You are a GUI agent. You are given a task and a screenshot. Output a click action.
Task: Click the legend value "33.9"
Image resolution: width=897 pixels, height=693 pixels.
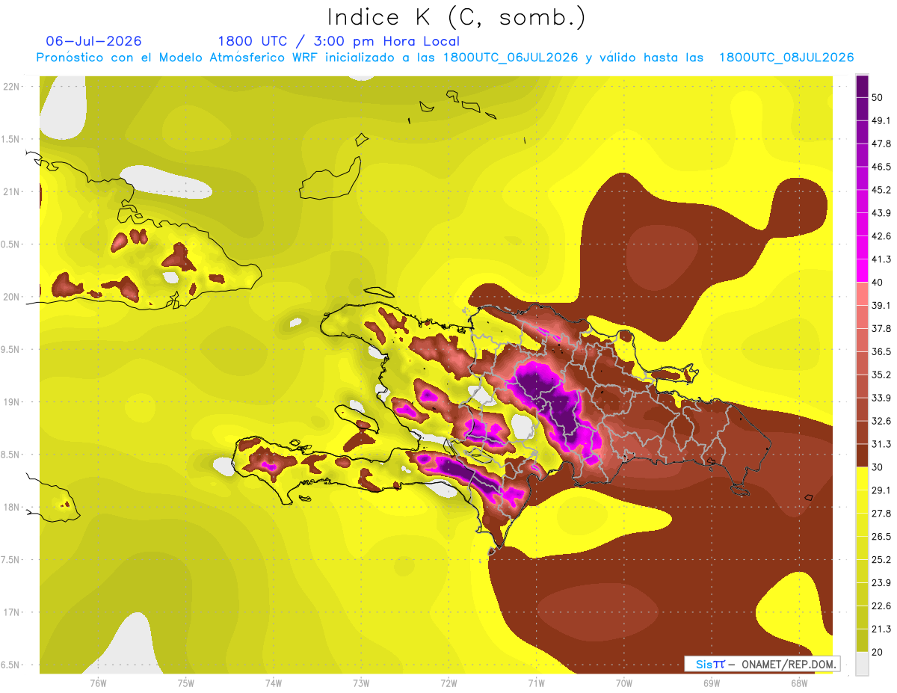coord(881,398)
